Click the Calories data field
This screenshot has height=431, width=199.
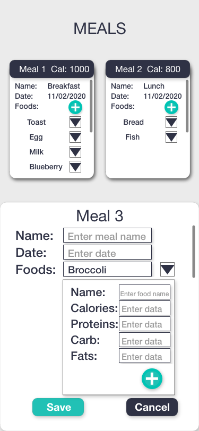[x=144, y=308]
